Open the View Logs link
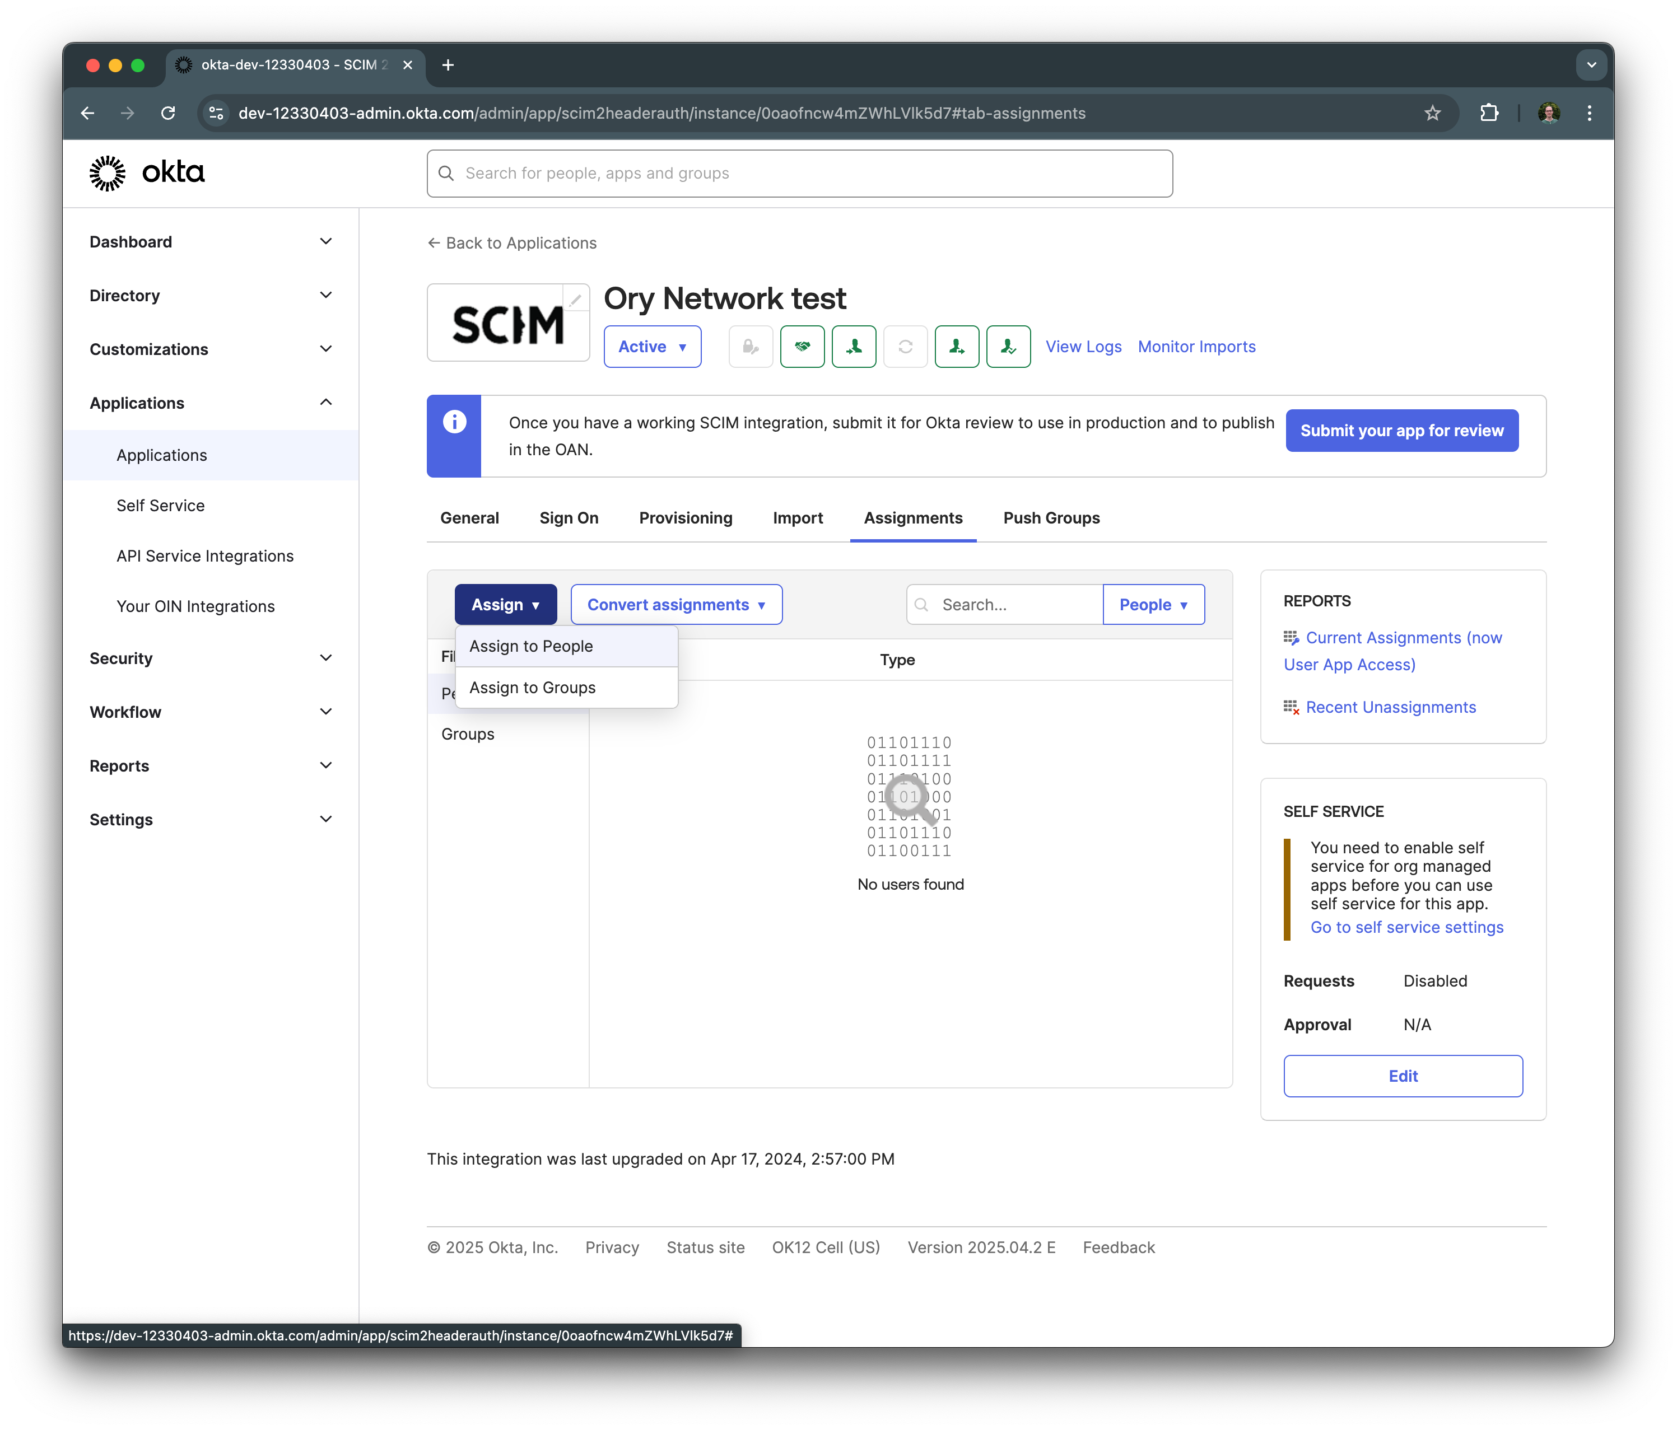This screenshot has height=1430, width=1677. tap(1083, 347)
